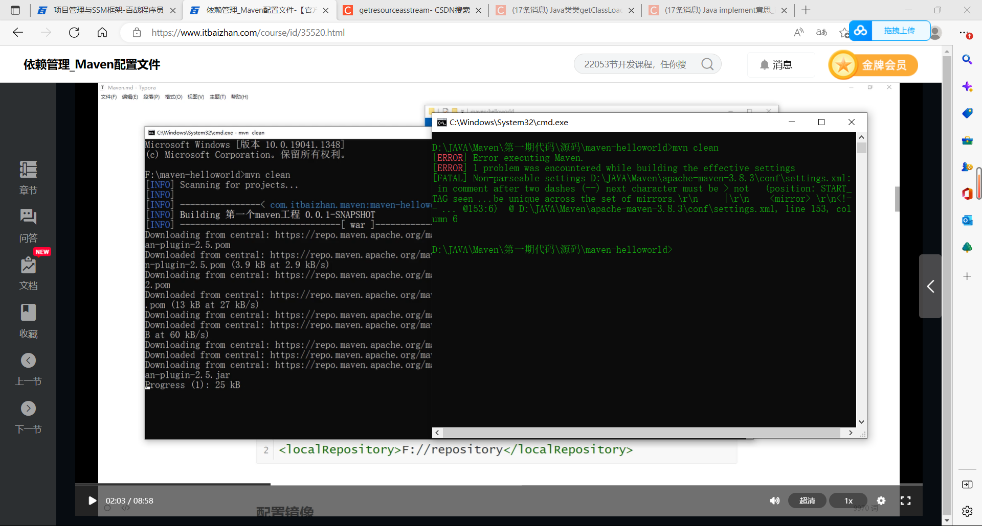
Task: Open Typora 视图(V) menu
Action: [x=195, y=97]
